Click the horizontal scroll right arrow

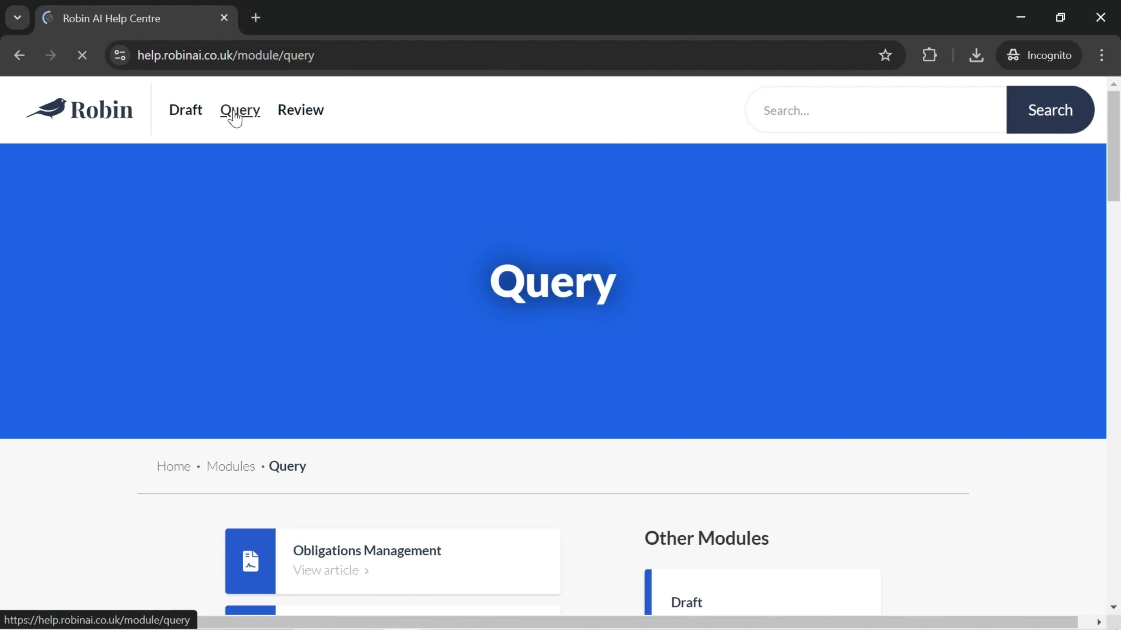click(1099, 622)
